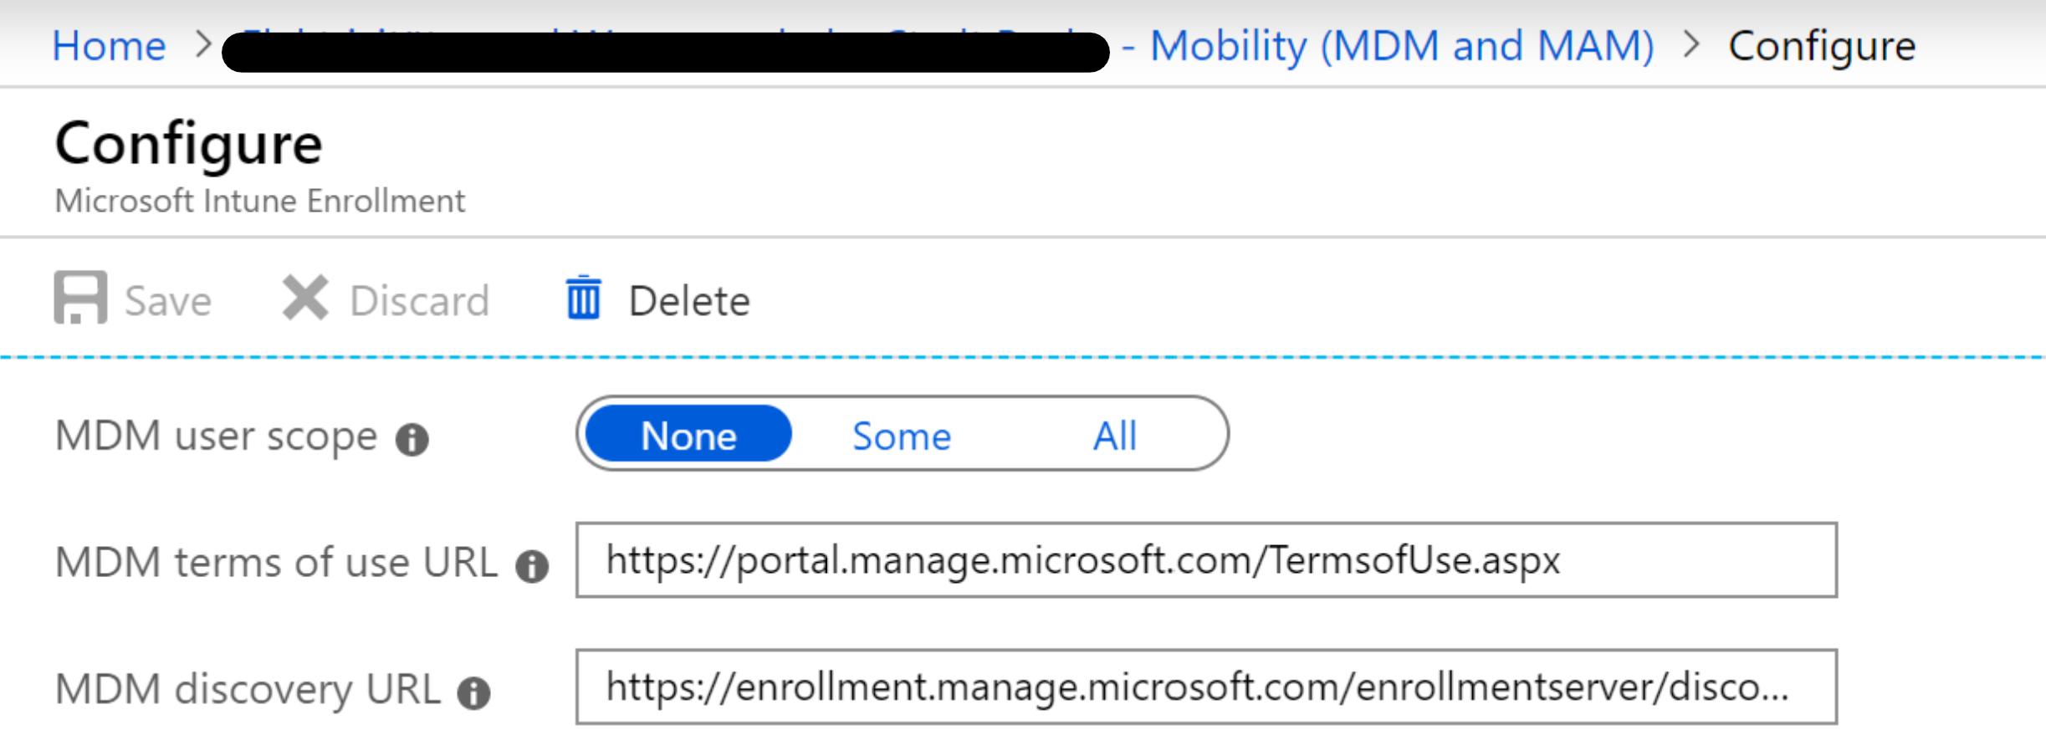The image size is (2046, 756).
Task: Set MDM user scope to All
Action: pos(1115,436)
